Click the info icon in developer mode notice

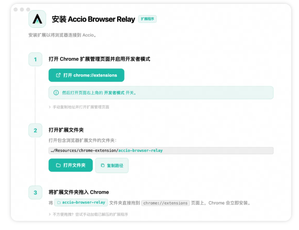point(56,93)
